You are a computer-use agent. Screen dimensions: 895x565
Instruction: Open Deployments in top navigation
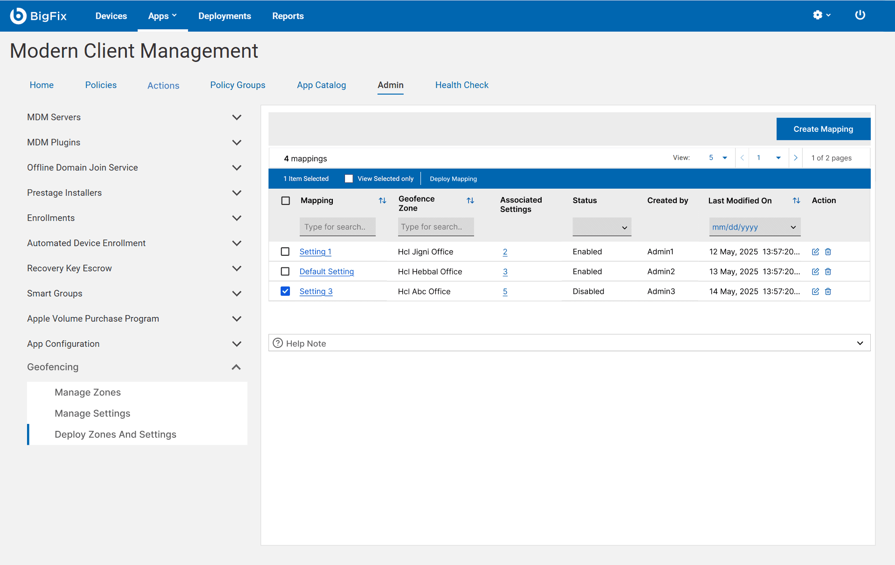click(225, 16)
